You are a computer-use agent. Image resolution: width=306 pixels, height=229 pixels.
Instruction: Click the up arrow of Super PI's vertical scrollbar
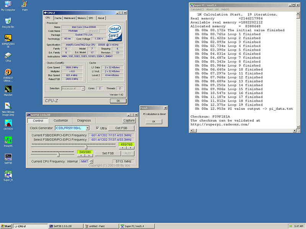click(x=298, y=13)
